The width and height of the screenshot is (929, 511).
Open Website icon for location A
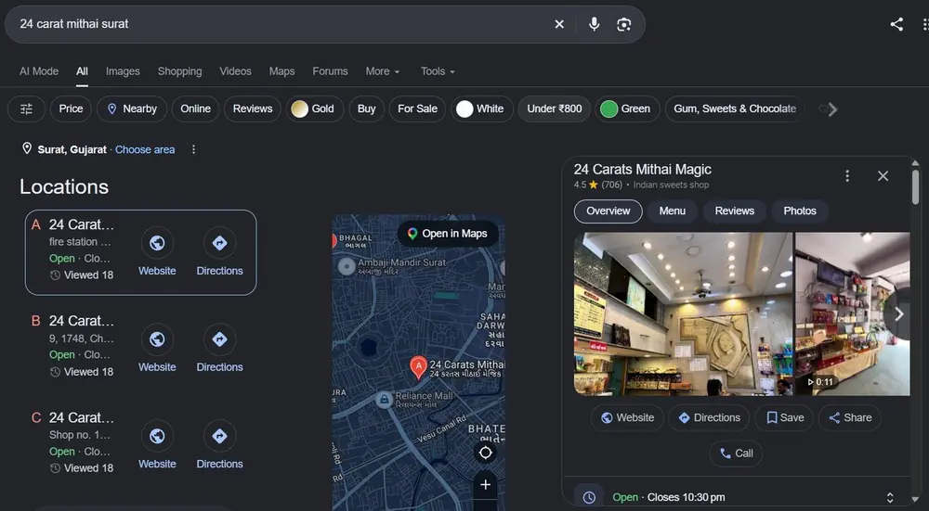click(157, 243)
